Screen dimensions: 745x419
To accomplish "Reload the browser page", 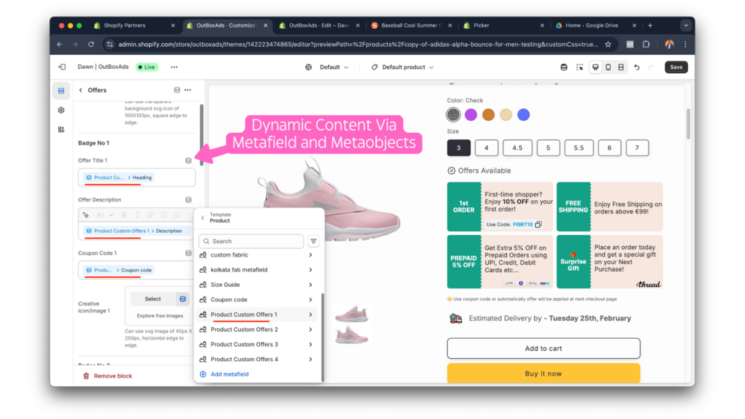I will [90, 44].
